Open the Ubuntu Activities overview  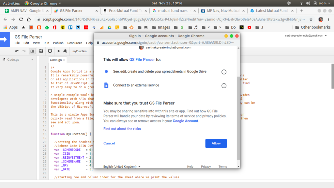click(11, 3)
